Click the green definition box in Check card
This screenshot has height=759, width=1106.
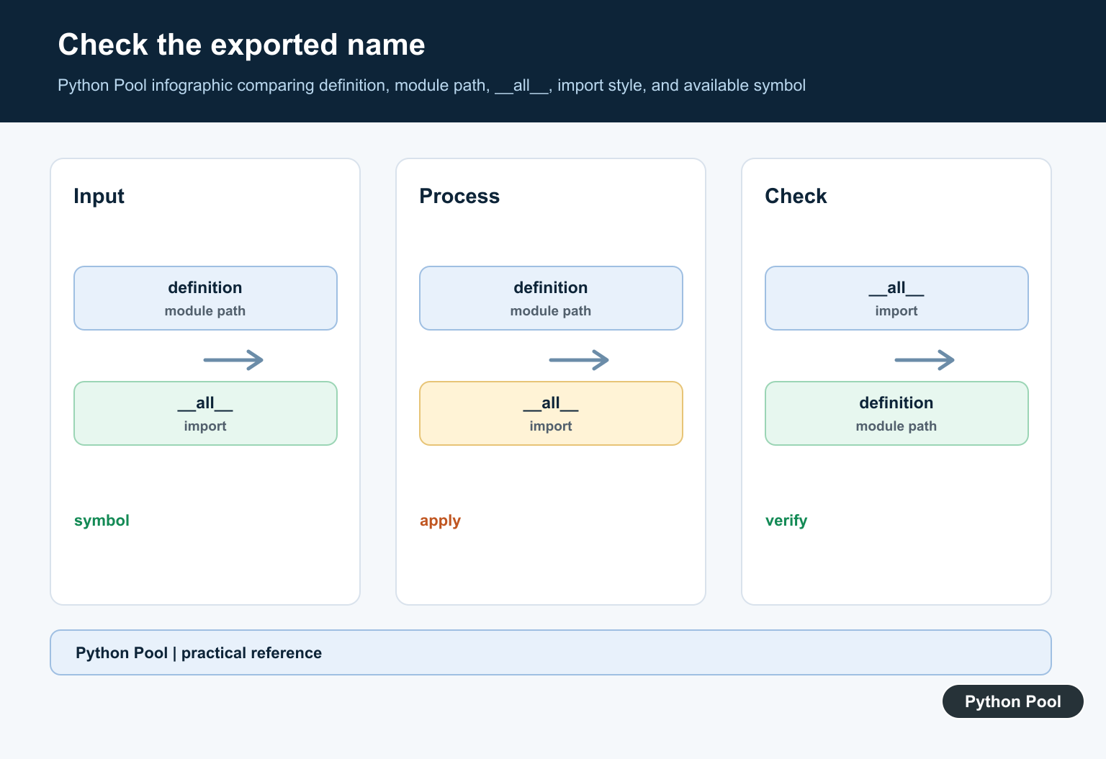coord(896,413)
